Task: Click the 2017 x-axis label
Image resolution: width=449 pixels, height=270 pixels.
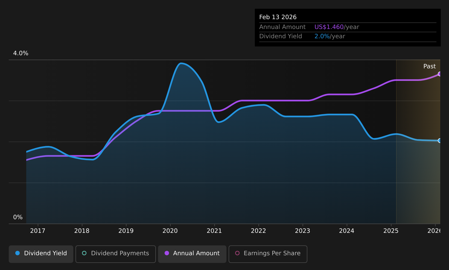Action: pyautogui.click(x=38, y=231)
